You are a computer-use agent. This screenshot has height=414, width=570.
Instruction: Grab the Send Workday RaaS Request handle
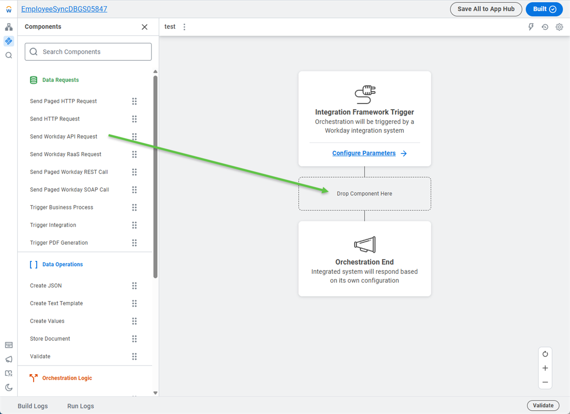(x=134, y=154)
